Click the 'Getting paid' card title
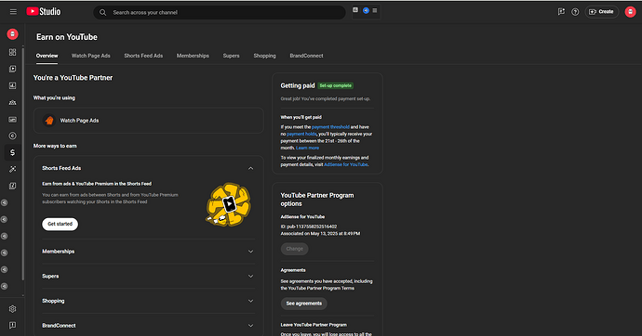 pos(298,85)
